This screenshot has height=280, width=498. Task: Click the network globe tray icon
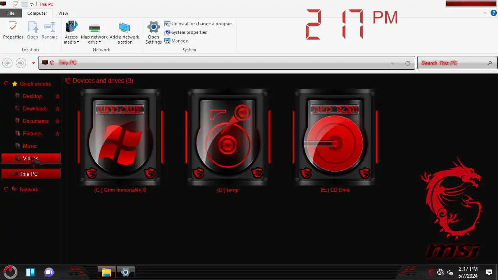pyautogui.click(x=440, y=272)
